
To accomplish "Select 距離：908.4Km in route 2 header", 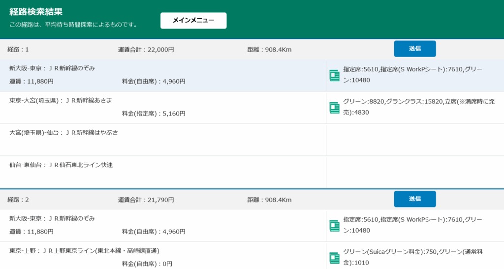I will (x=269, y=200).
